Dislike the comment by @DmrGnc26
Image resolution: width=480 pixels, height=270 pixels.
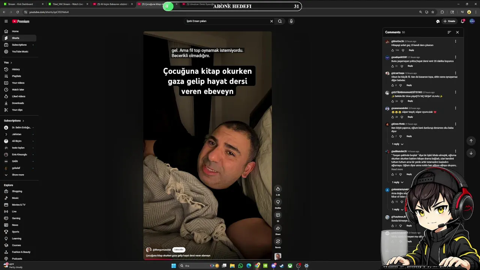403,50
